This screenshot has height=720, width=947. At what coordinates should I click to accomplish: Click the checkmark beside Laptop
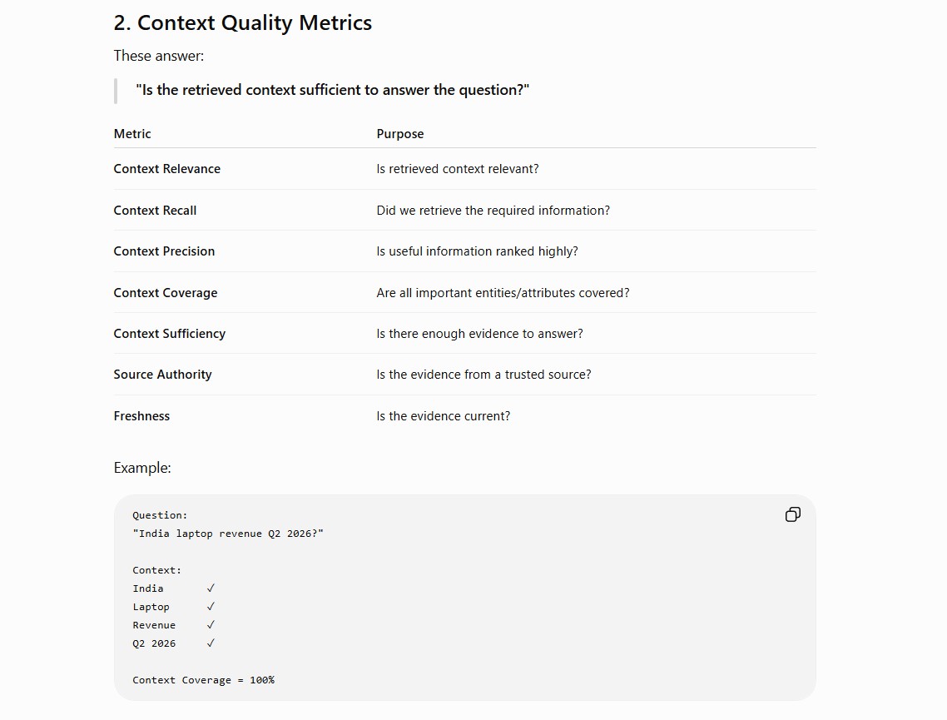[211, 607]
